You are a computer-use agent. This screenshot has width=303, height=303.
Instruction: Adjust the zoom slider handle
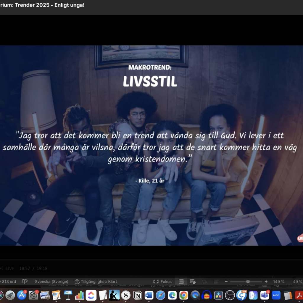pos(248,281)
